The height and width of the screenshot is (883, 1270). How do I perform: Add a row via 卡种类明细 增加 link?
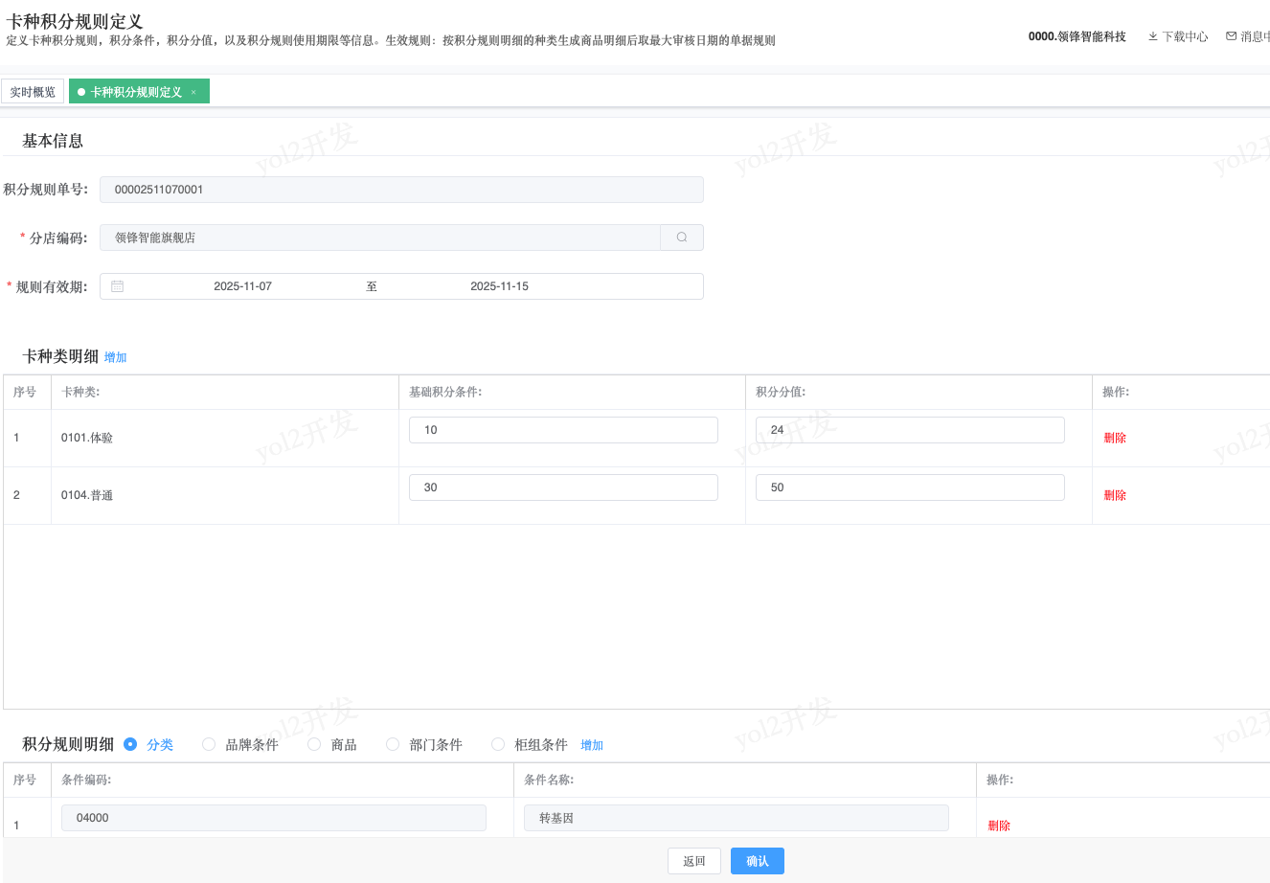[x=115, y=357]
